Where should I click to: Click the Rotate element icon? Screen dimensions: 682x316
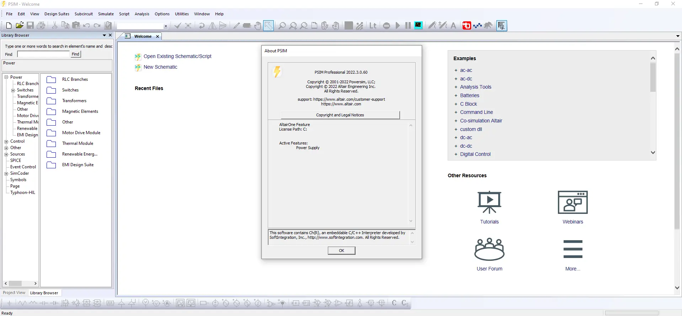point(202,26)
